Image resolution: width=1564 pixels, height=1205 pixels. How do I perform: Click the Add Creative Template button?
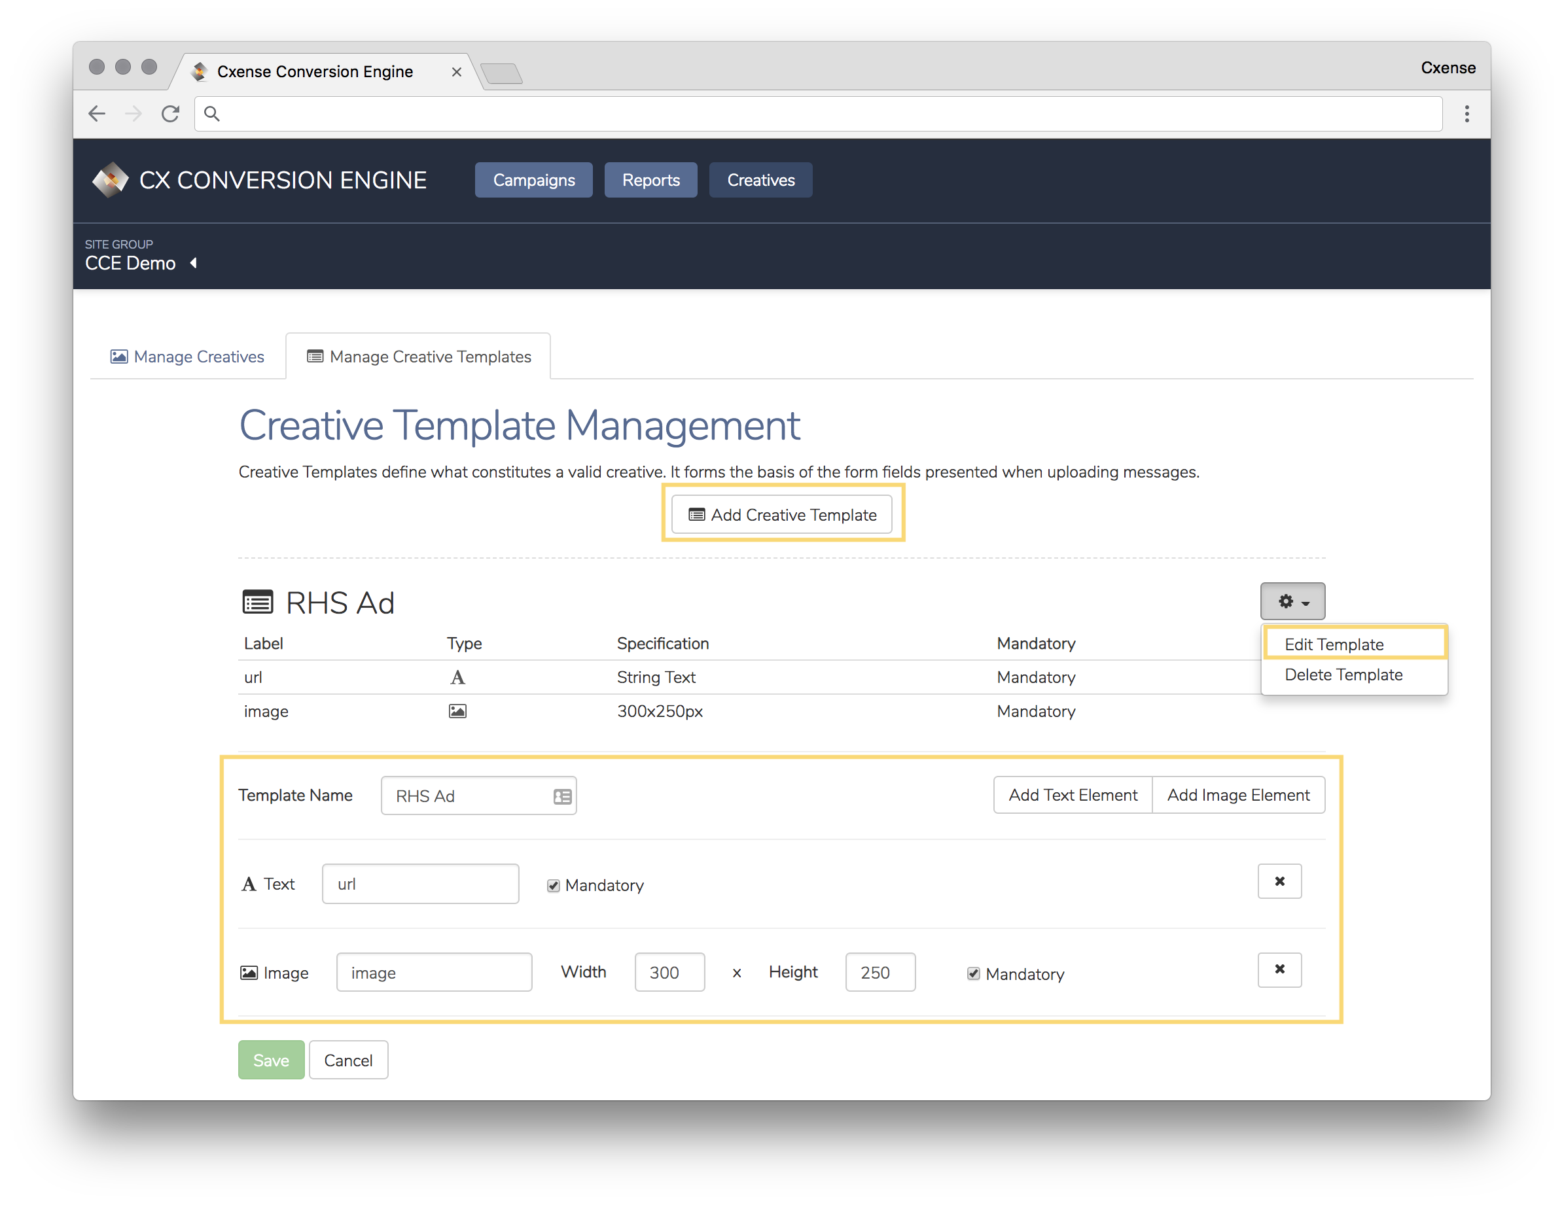[782, 515]
